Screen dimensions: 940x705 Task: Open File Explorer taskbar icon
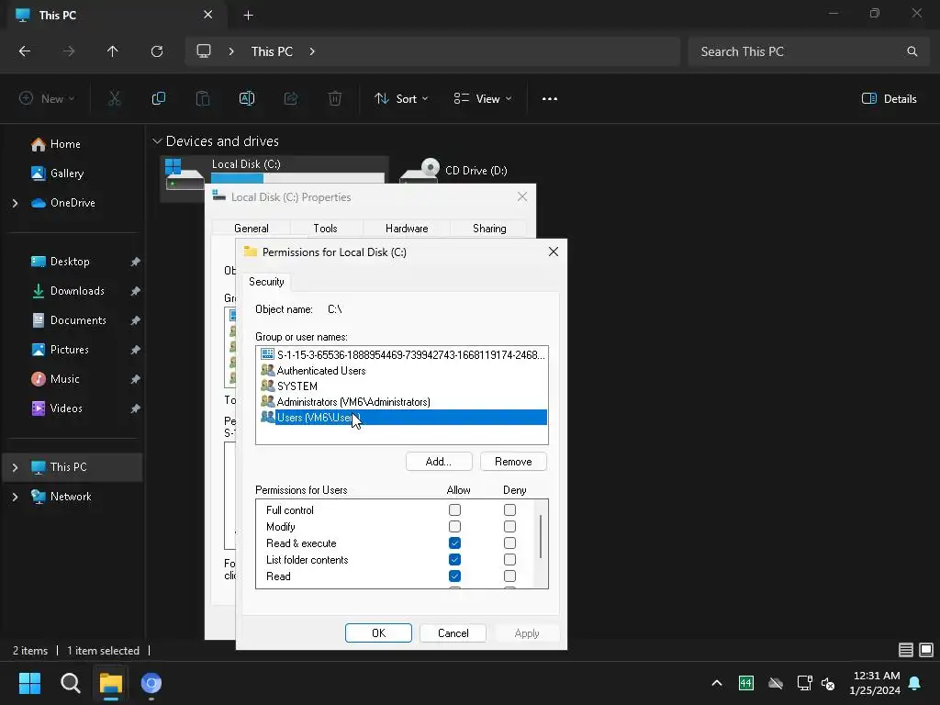click(111, 683)
